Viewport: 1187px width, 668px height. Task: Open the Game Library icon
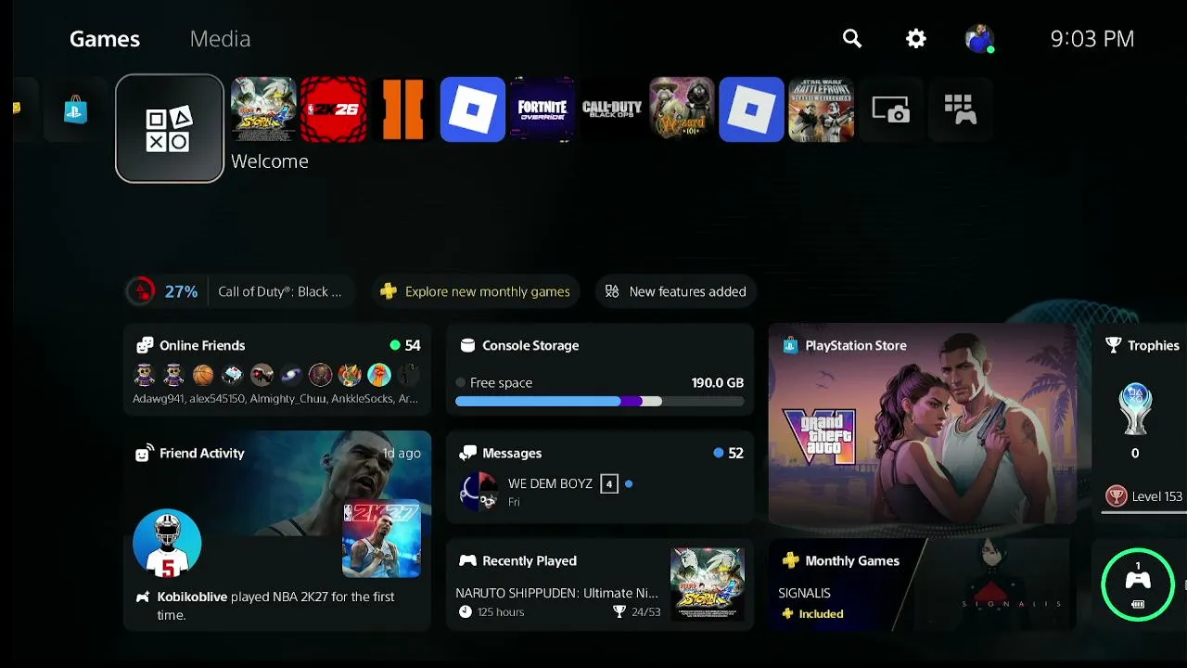pyautogui.click(x=960, y=109)
